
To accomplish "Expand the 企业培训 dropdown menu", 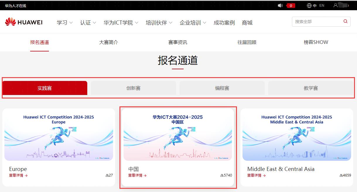I will pos(193,23).
